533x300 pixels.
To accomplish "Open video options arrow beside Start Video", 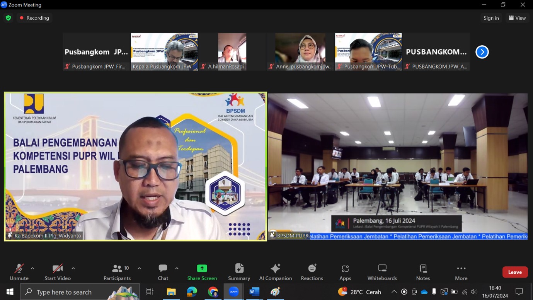I will (x=73, y=268).
